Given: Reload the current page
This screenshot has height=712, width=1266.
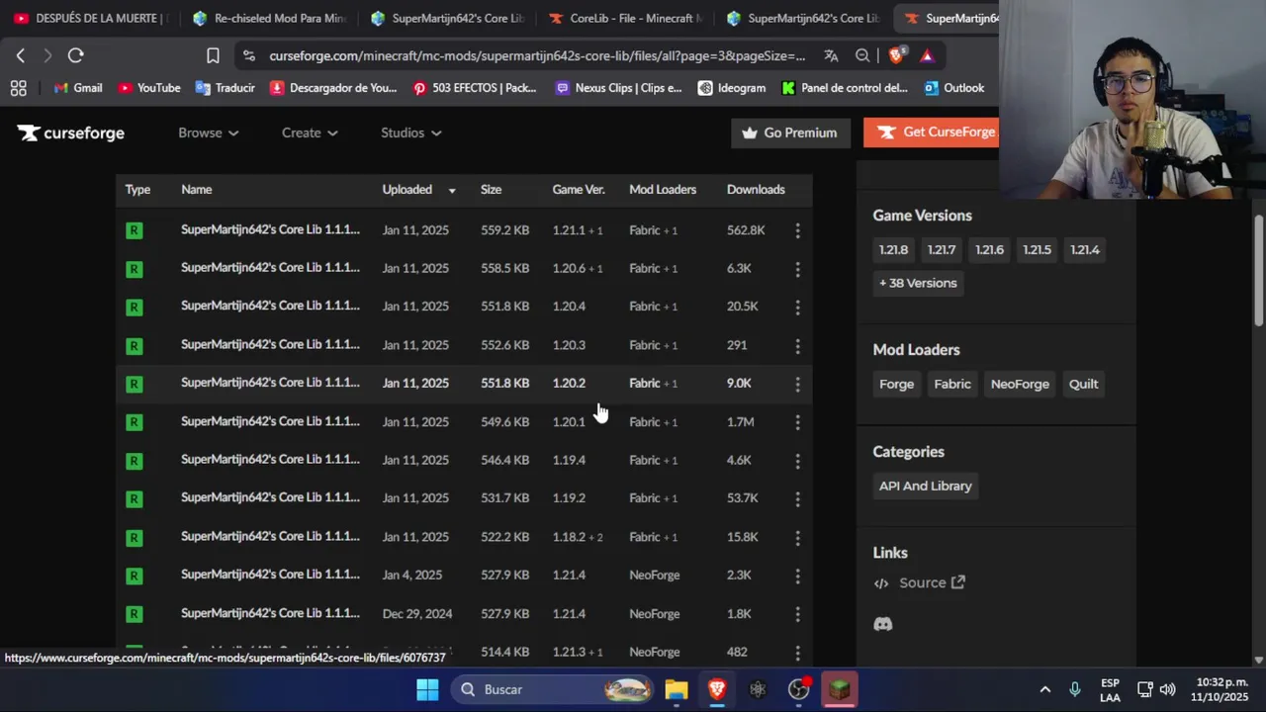Looking at the screenshot, I should 75,55.
